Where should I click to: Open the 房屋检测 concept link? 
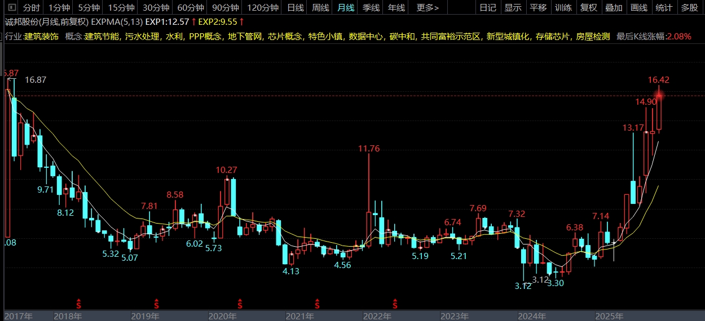593,36
